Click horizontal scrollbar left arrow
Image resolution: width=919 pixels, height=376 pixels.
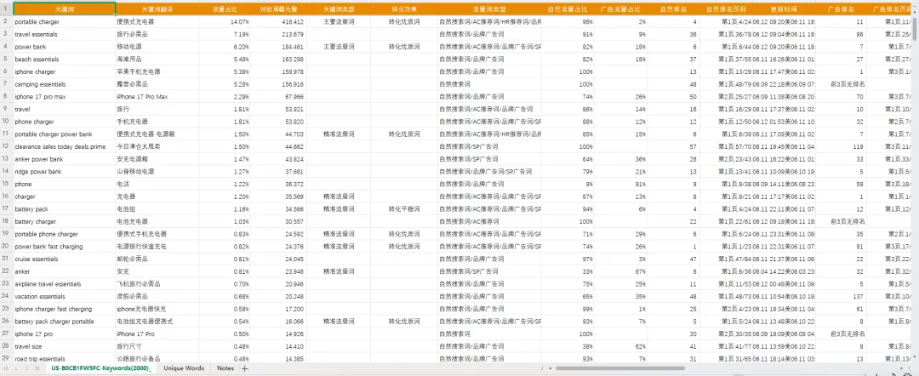point(549,368)
